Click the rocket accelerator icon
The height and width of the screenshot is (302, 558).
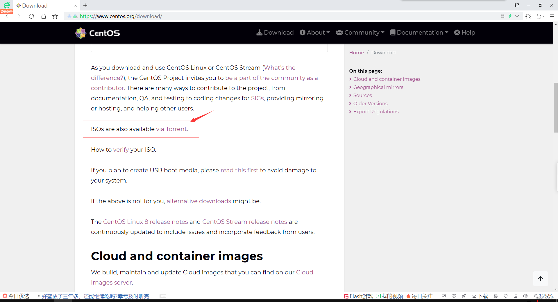pyautogui.click(x=464, y=296)
